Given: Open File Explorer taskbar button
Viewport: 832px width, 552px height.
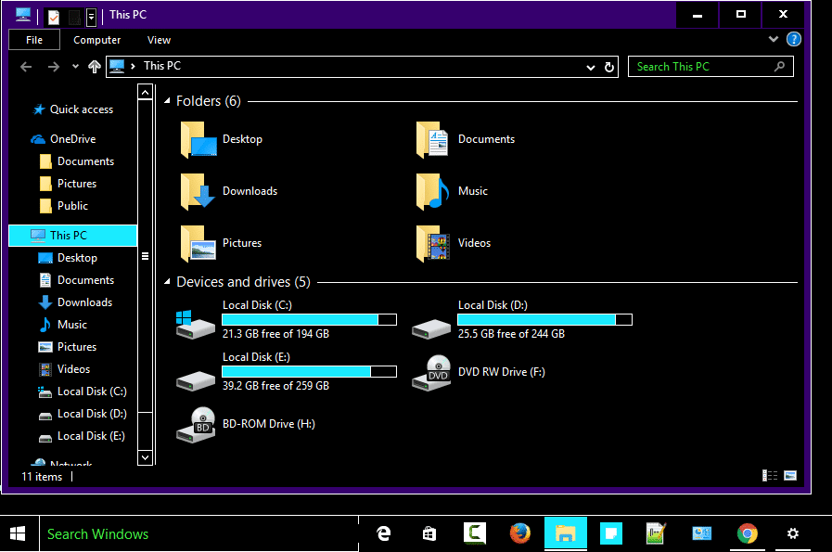Looking at the screenshot, I should coord(566,533).
